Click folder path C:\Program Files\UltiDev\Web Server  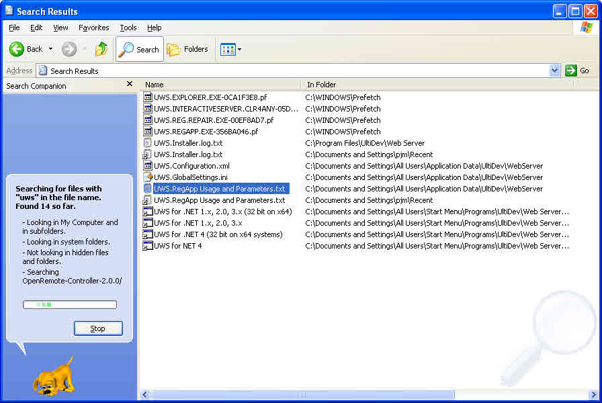tap(365, 143)
